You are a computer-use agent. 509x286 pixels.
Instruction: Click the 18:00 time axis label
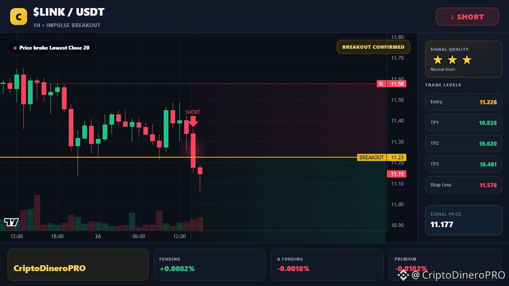57,236
